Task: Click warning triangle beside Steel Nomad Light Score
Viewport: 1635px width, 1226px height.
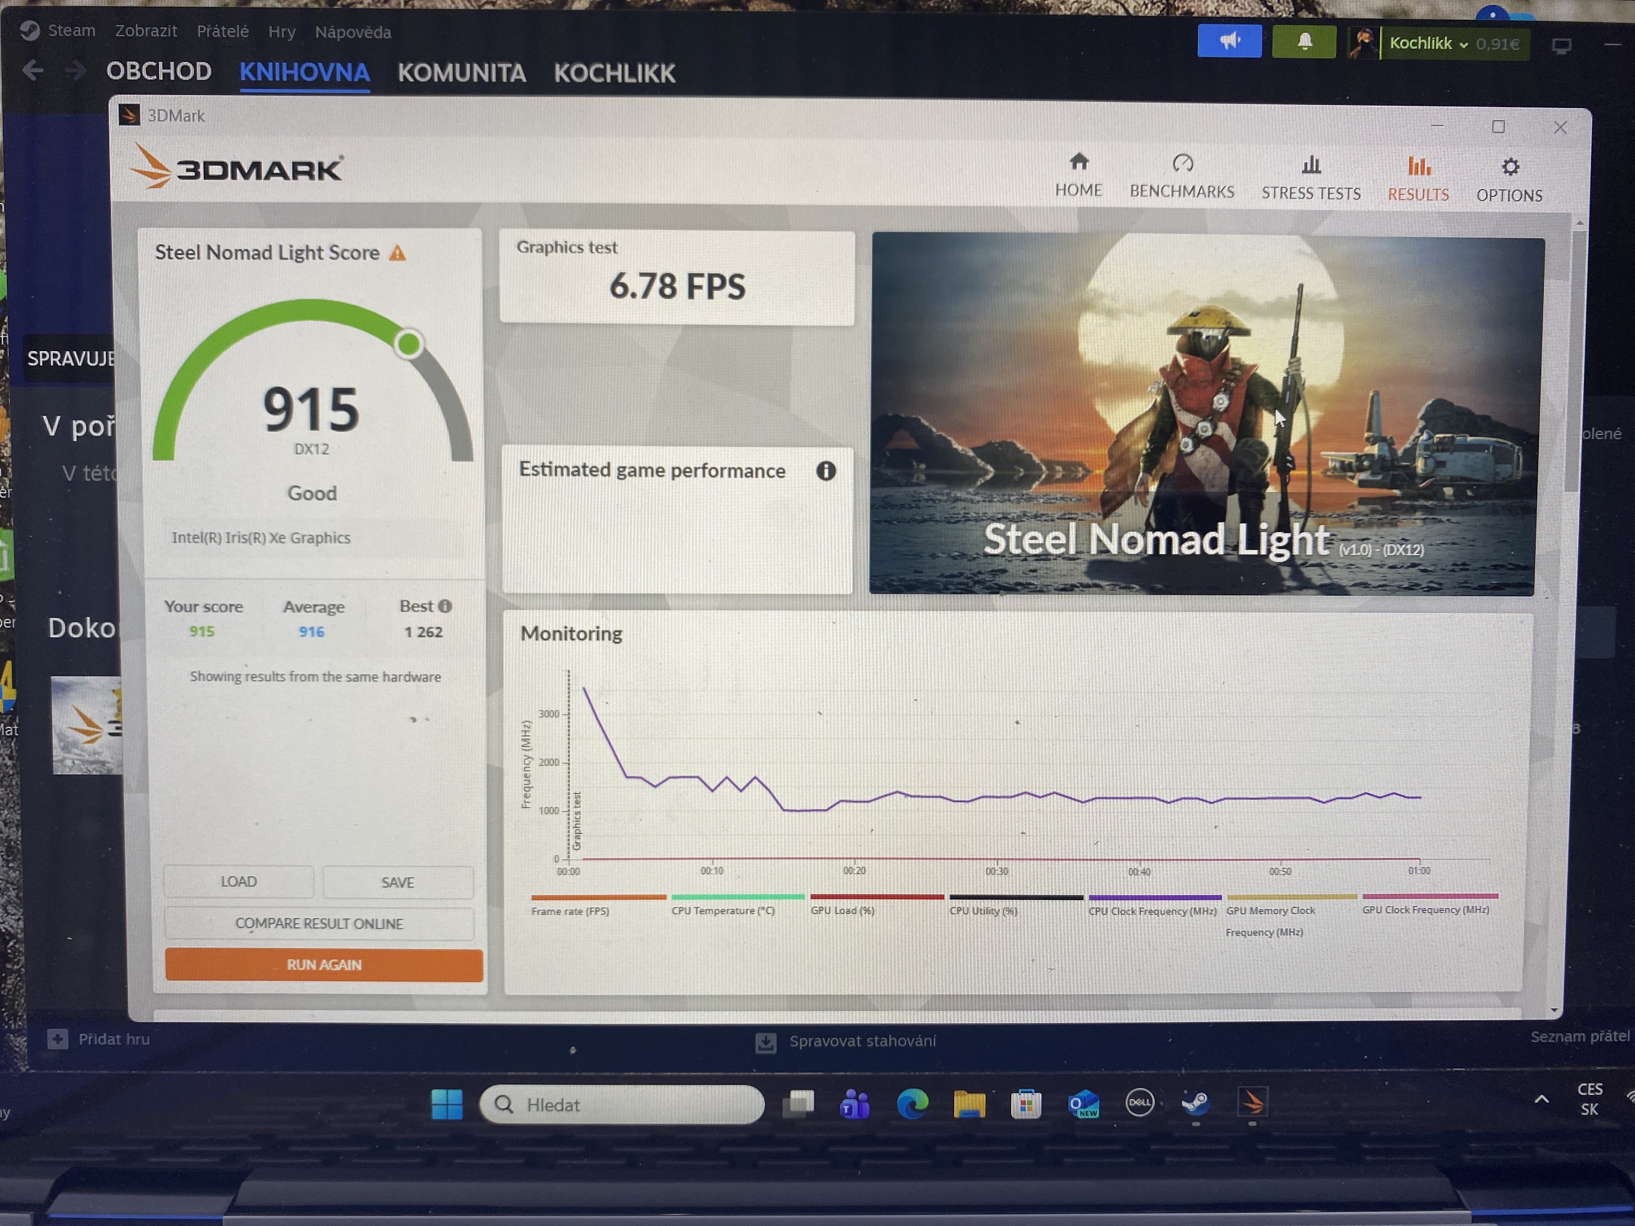Action: coord(398,253)
